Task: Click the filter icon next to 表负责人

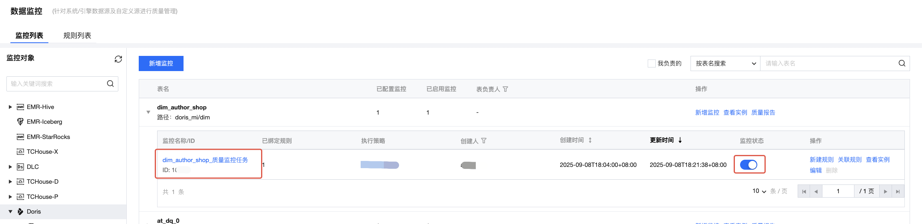Action: [505, 89]
